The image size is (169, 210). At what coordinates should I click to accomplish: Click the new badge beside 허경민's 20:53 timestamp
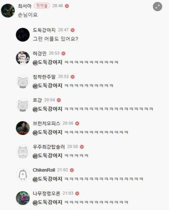coord(64,53)
